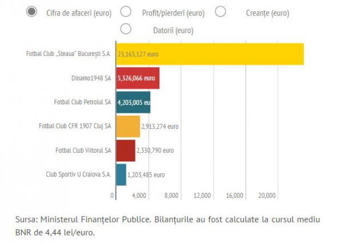
Task: Click the red Dinamo1948 SA bar
Action: point(138,78)
